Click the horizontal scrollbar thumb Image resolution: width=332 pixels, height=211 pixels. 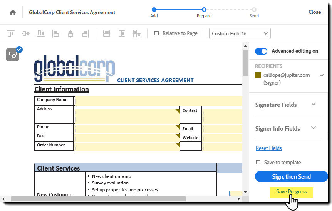point(98,199)
